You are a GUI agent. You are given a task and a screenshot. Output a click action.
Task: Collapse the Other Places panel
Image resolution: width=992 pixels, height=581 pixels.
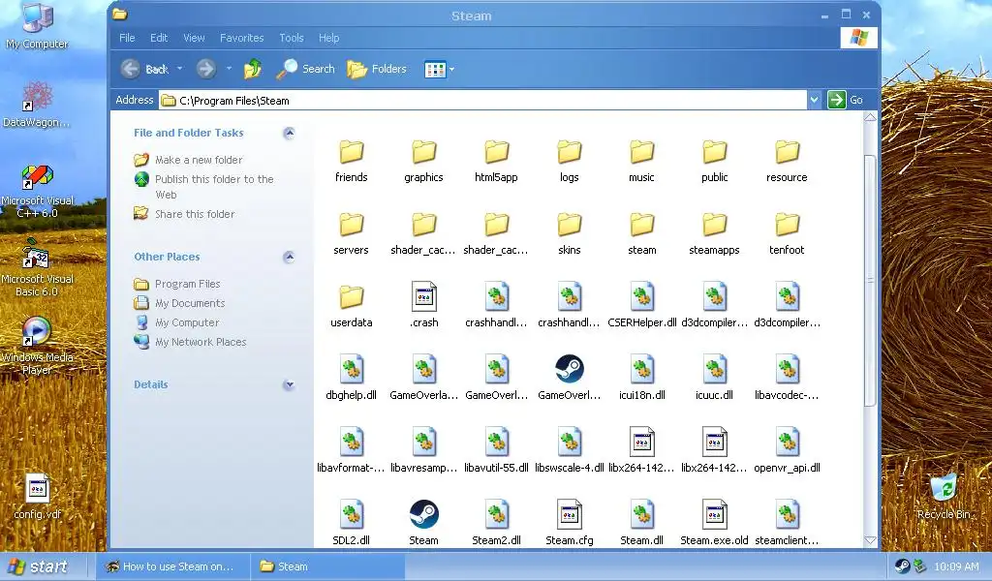click(x=289, y=257)
